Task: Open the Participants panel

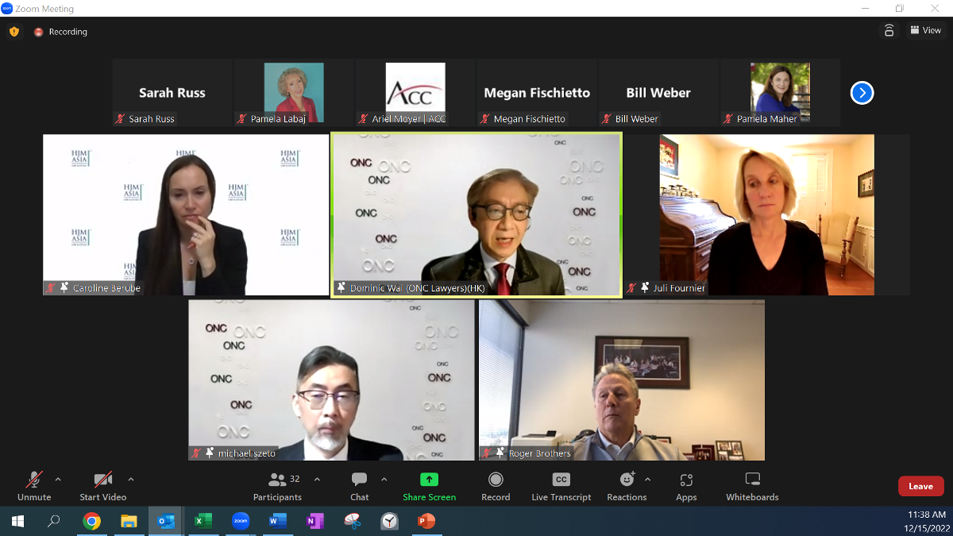Action: click(277, 486)
